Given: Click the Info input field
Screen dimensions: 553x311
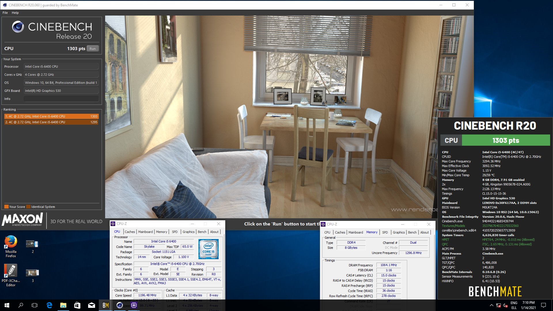Looking at the screenshot, I should coord(61,99).
